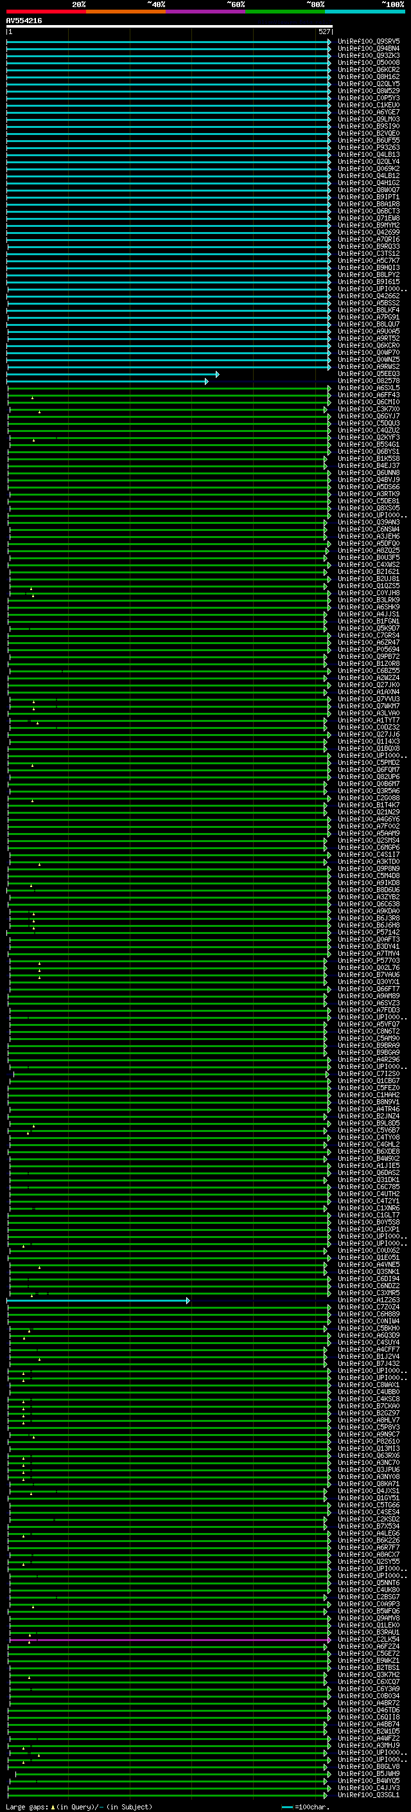411x1812 pixels.
Task: Select hit label UniRef100_B7J432
Action: pos(369,1364)
